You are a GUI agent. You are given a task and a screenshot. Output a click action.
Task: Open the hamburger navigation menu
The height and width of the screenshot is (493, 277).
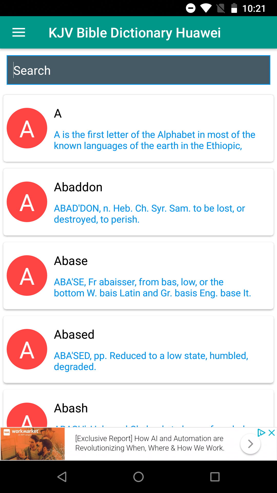19,33
